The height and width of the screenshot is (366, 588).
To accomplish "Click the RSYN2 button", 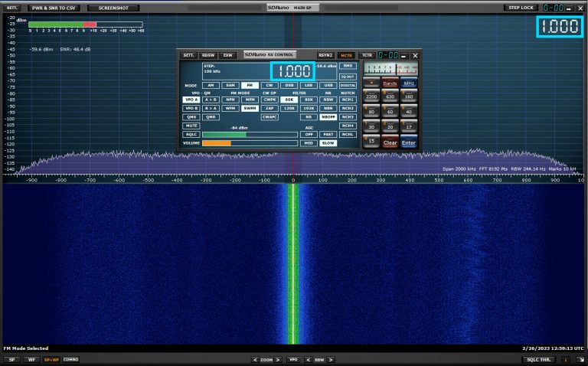I will 325,55.
